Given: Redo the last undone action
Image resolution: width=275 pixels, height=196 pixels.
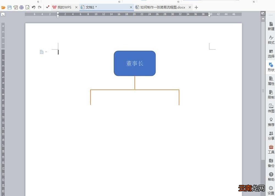Looking at the screenshot, I should (x=40, y=7).
